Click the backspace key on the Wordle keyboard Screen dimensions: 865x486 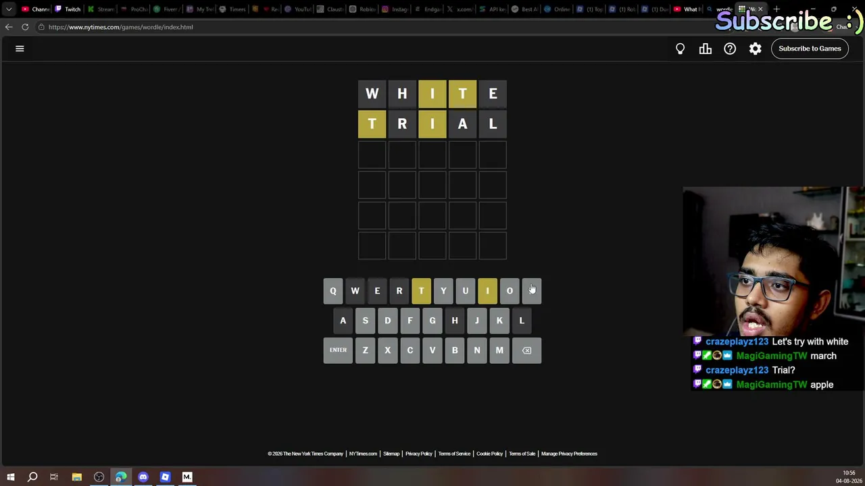click(527, 350)
